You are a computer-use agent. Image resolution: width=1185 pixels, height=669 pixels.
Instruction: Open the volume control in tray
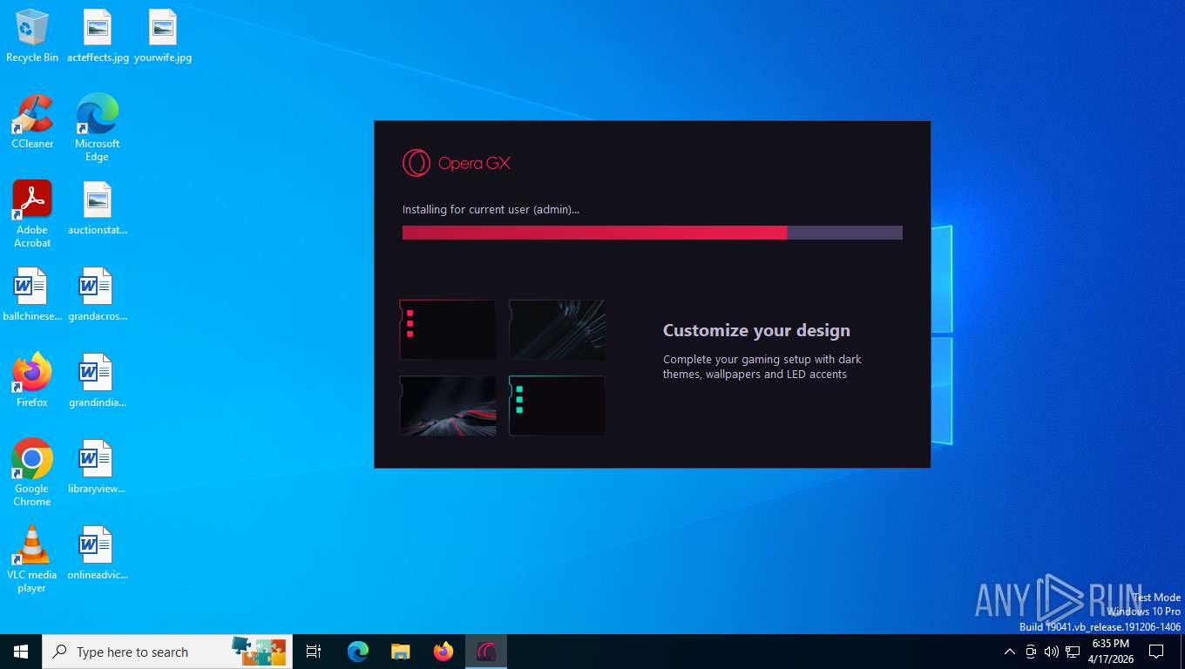tap(1052, 652)
